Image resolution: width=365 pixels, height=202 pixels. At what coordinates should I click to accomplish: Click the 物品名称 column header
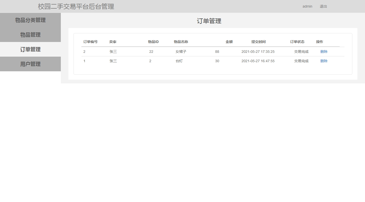coord(181,42)
